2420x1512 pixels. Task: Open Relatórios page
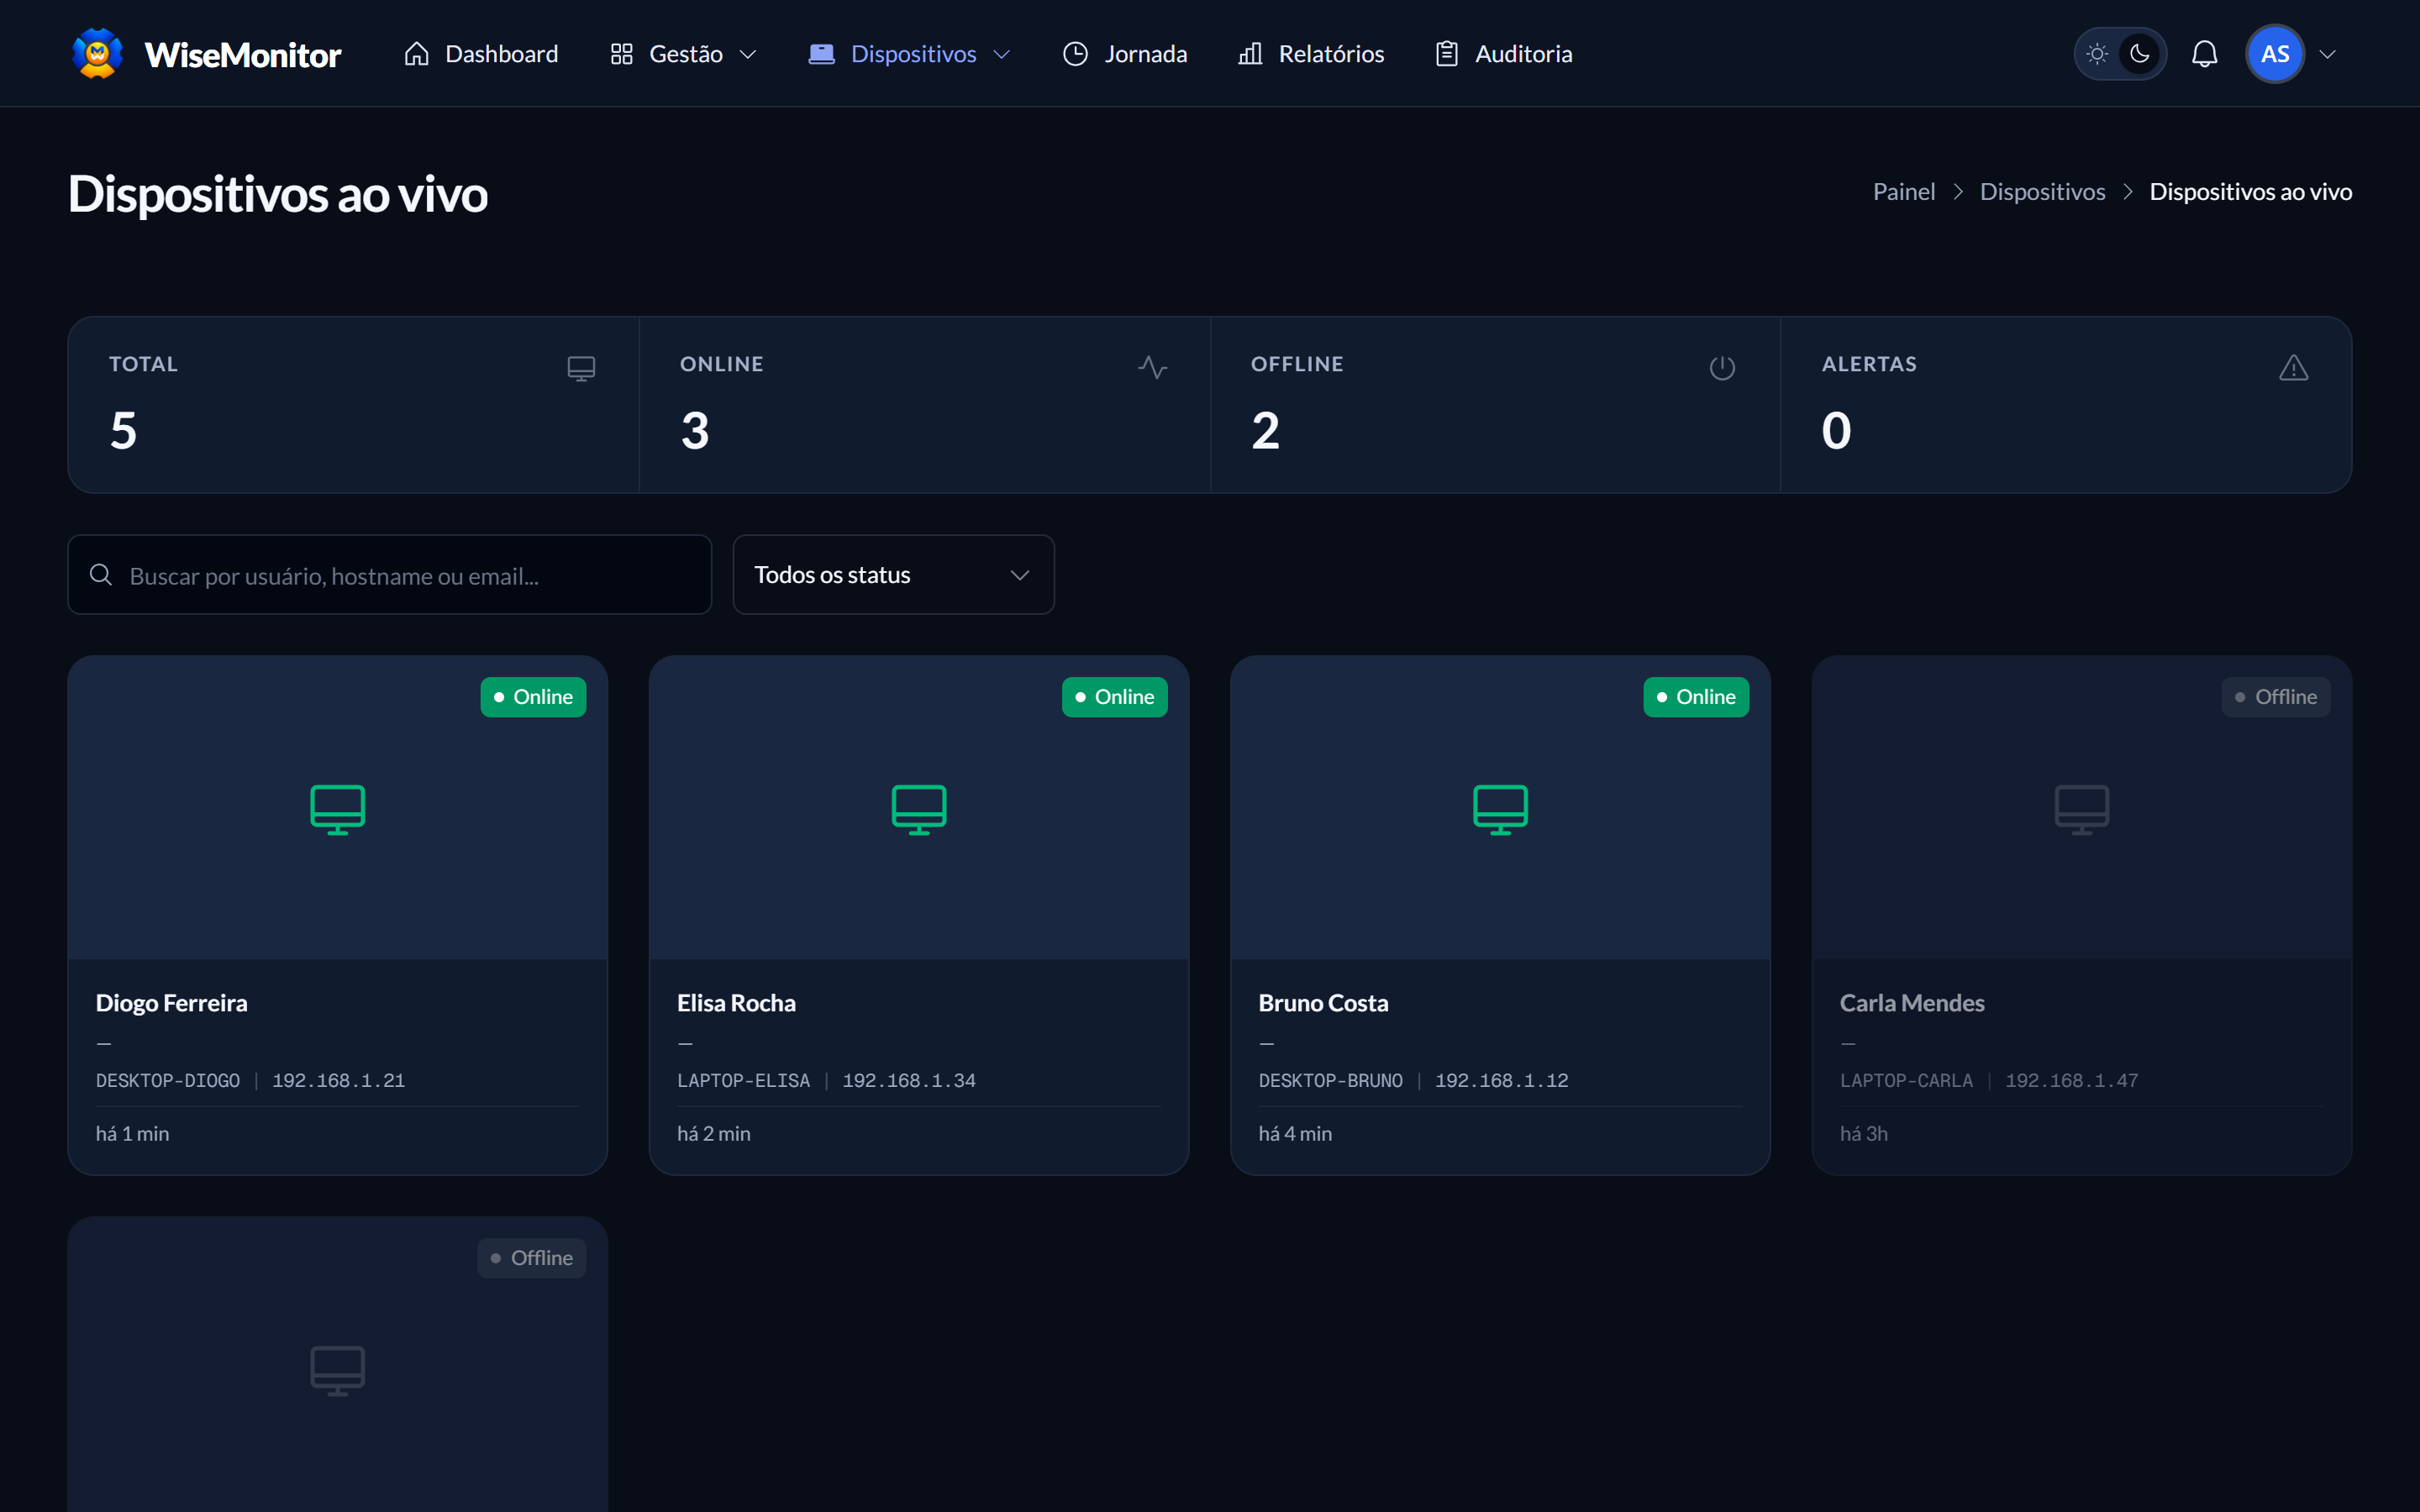pyautogui.click(x=1311, y=54)
